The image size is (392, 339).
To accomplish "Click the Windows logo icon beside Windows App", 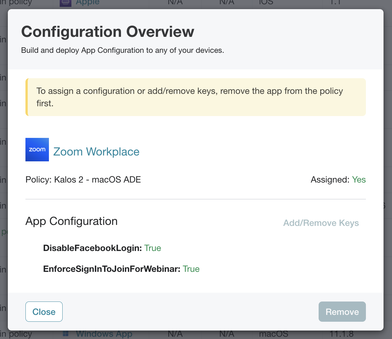I will tap(66, 334).
